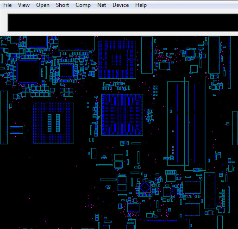
Task: Select the Short menu
Action: coord(63,5)
